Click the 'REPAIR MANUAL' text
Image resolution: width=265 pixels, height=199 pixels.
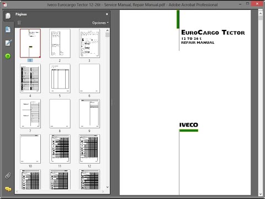tap(198, 43)
